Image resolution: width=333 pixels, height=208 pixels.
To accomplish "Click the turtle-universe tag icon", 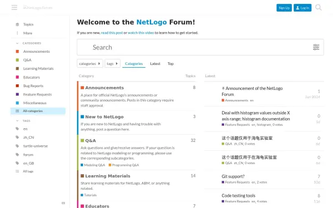I will [17, 146].
